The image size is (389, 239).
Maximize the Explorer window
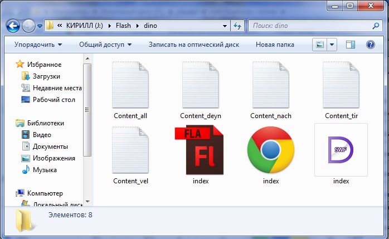pos(350,6)
